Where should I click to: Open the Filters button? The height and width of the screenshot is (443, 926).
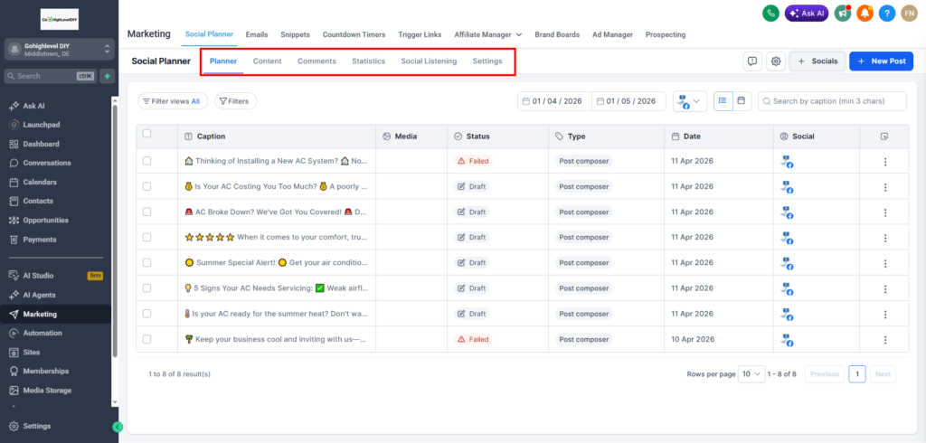pos(235,101)
